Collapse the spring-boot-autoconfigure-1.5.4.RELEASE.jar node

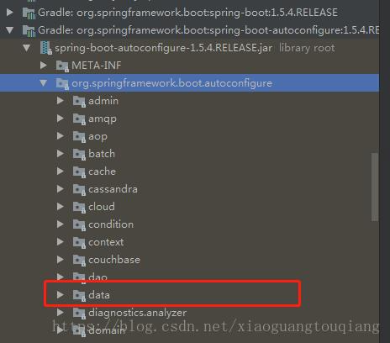27,48
